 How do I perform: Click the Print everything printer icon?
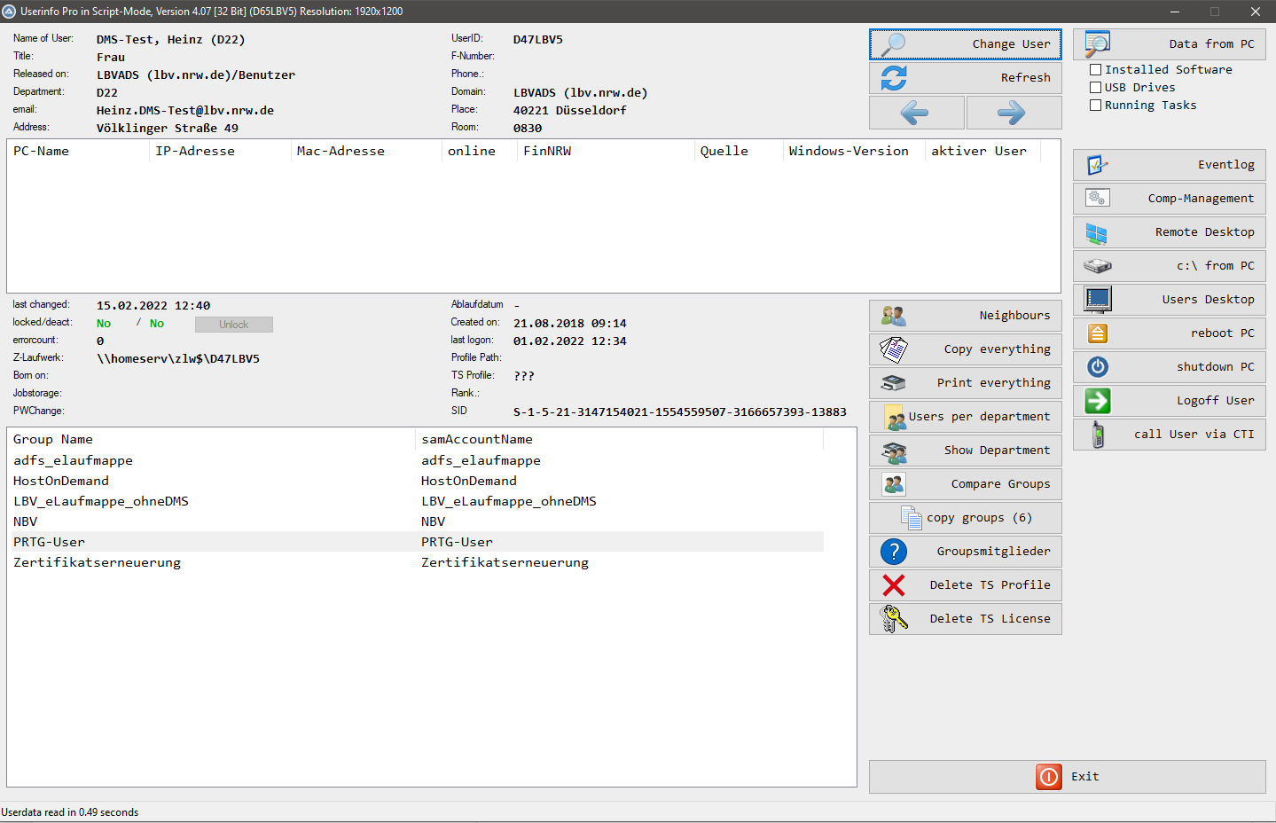point(894,383)
